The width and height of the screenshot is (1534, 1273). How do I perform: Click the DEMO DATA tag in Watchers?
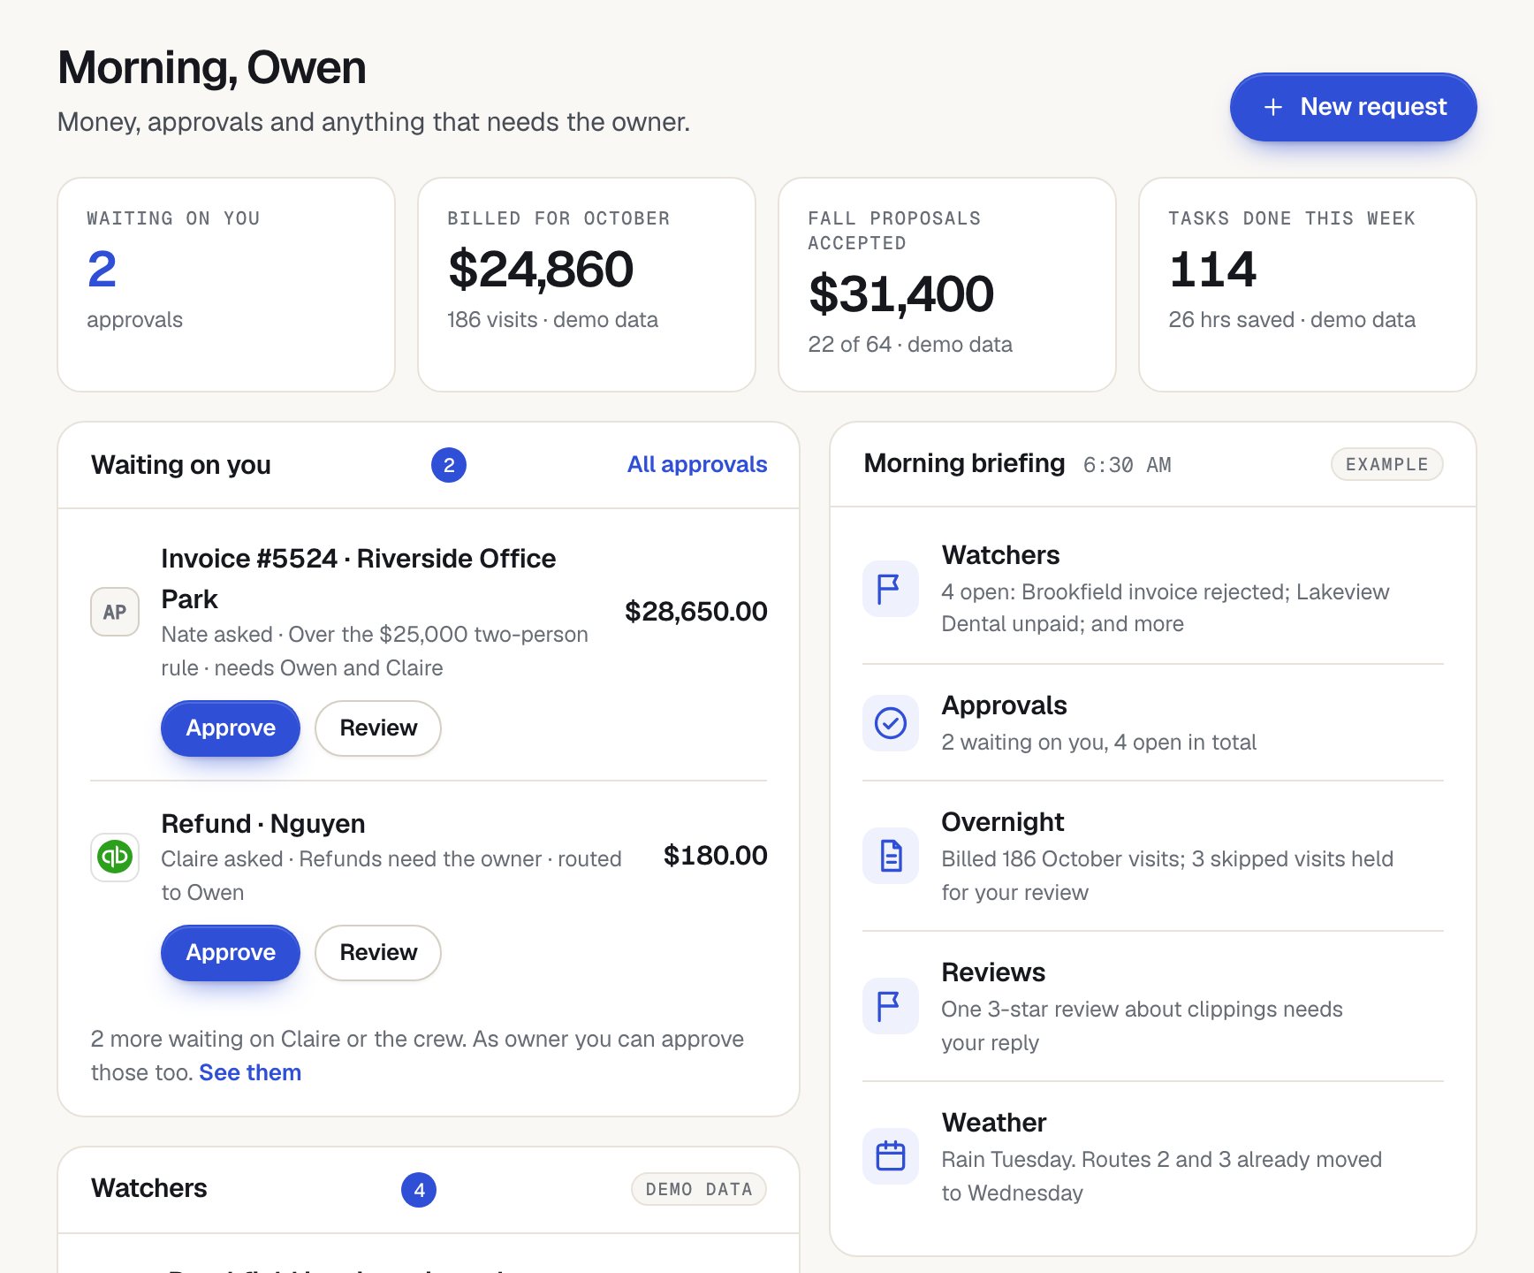click(x=699, y=1189)
